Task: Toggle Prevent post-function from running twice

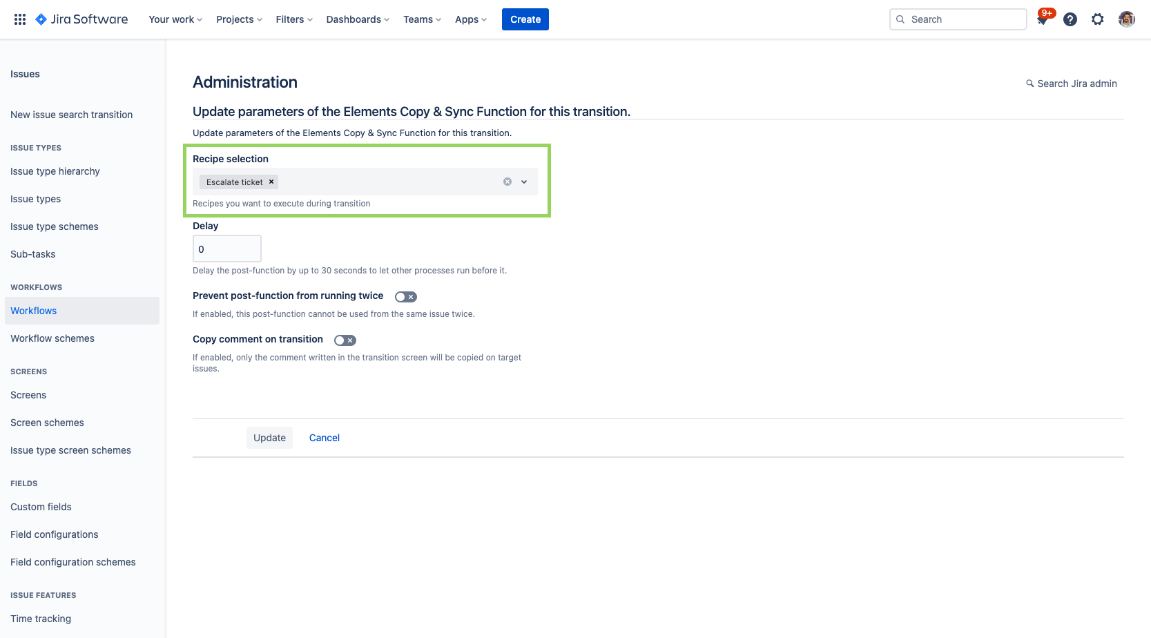Action: point(405,297)
